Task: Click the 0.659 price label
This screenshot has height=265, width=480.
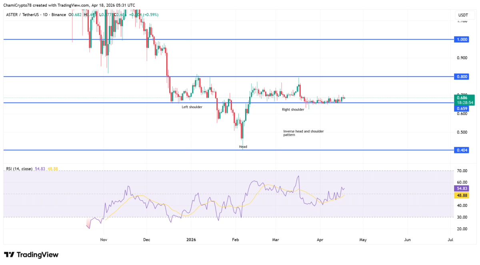Action: tap(462, 108)
